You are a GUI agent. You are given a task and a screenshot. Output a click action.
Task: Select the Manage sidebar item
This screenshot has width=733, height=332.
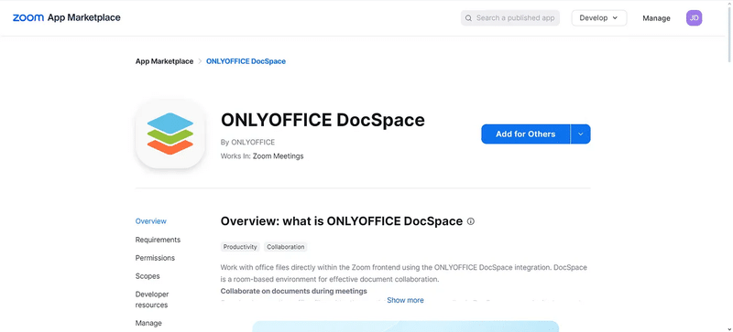click(x=148, y=323)
